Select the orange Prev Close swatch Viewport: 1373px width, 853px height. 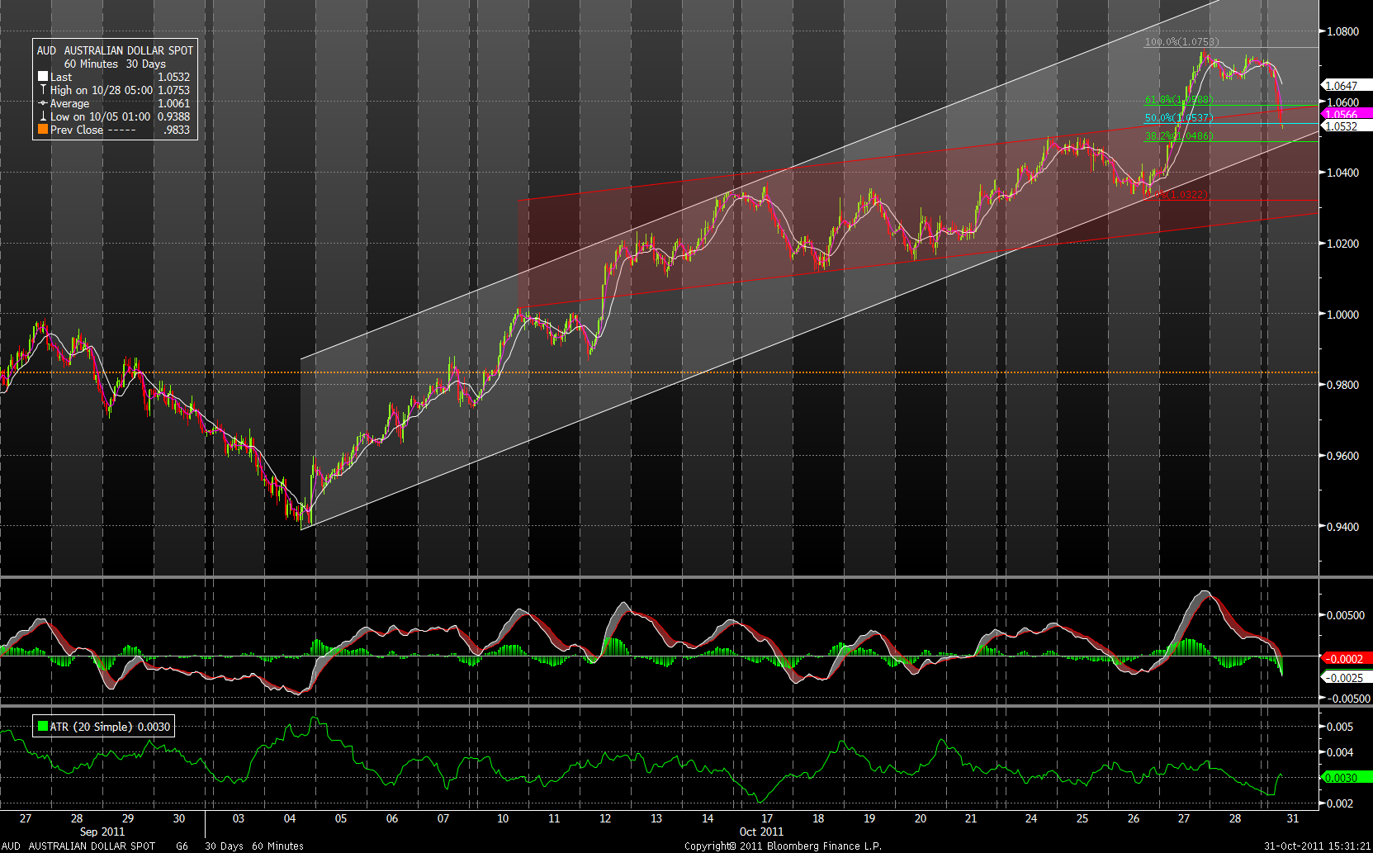tap(43, 130)
